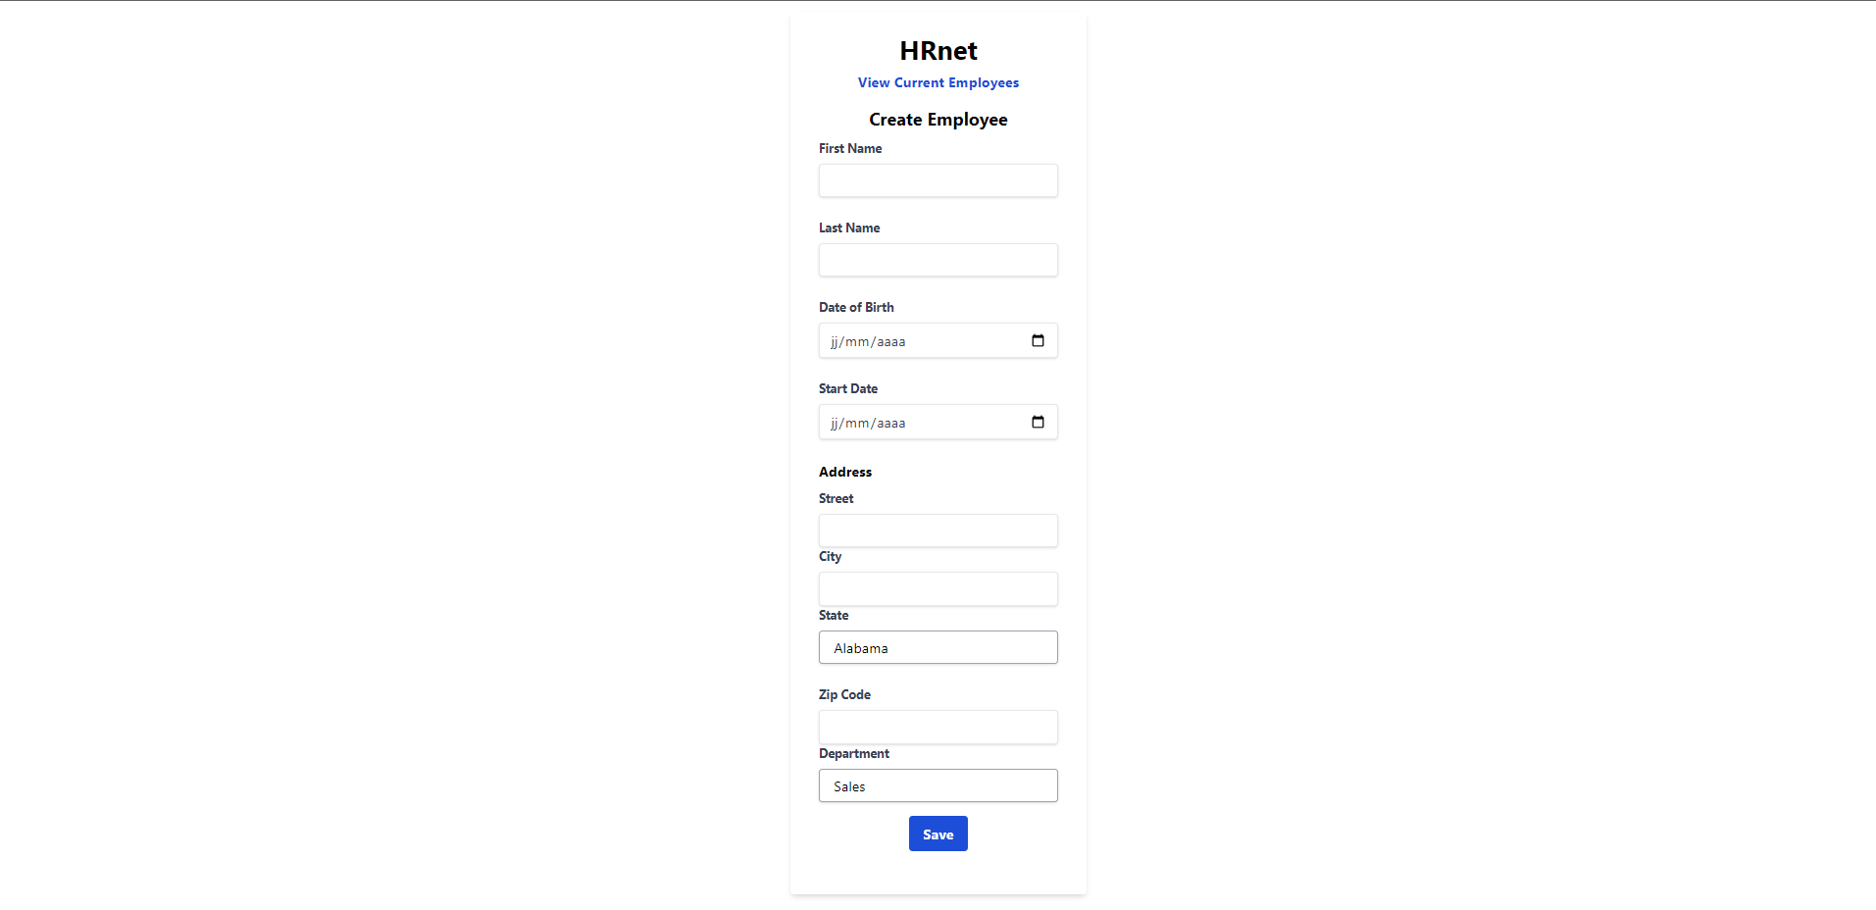1876x910 pixels.
Task: Open the Date of Birth calendar picker
Action: (x=1038, y=340)
